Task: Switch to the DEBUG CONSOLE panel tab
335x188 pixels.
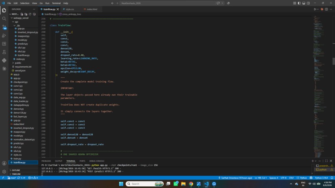Action: (x=96, y=161)
